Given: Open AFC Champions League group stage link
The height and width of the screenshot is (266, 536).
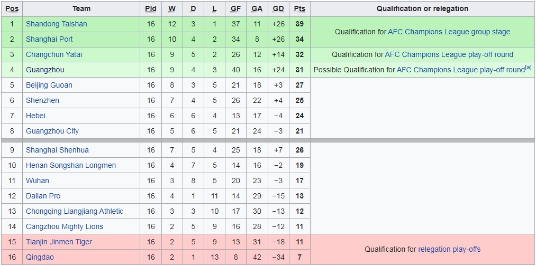Looking at the screenshot, I should point(449,32).
